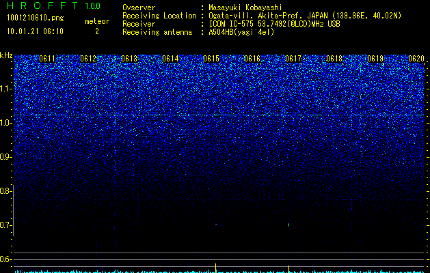Click the 0618 time marker
The image size is (430, 273).
[334, 59]
